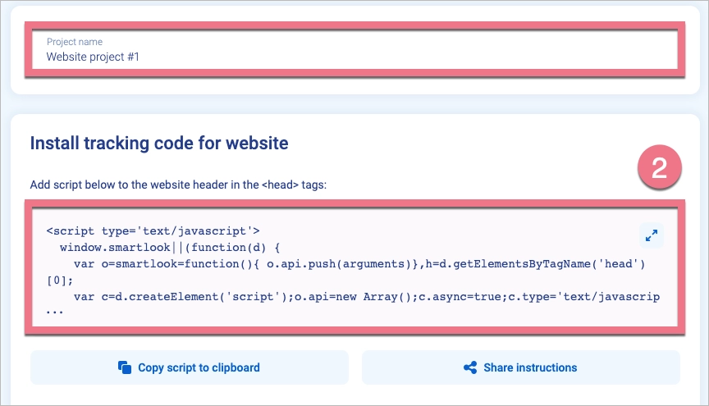Click 'Install tracking code for website' heading
Viewport: 709px width, 406px height.
click(x=159, y=143)
